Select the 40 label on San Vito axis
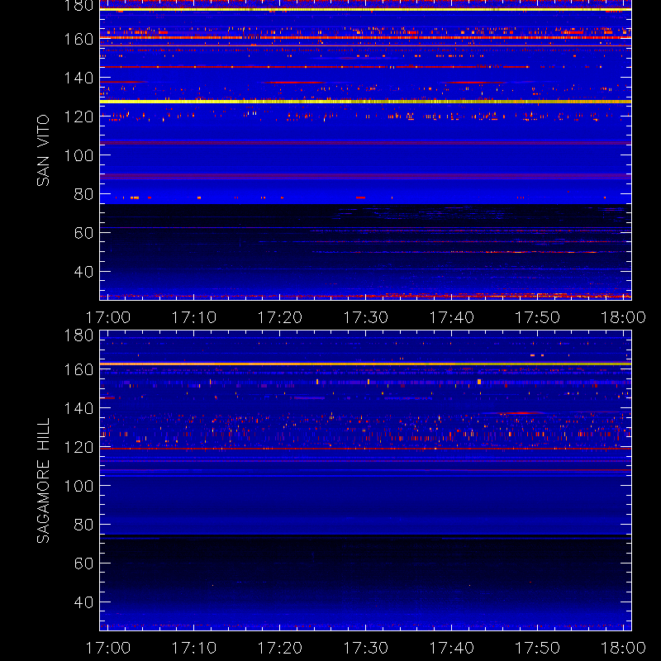This screenshot has height=661, width=661. click(83, 272)
